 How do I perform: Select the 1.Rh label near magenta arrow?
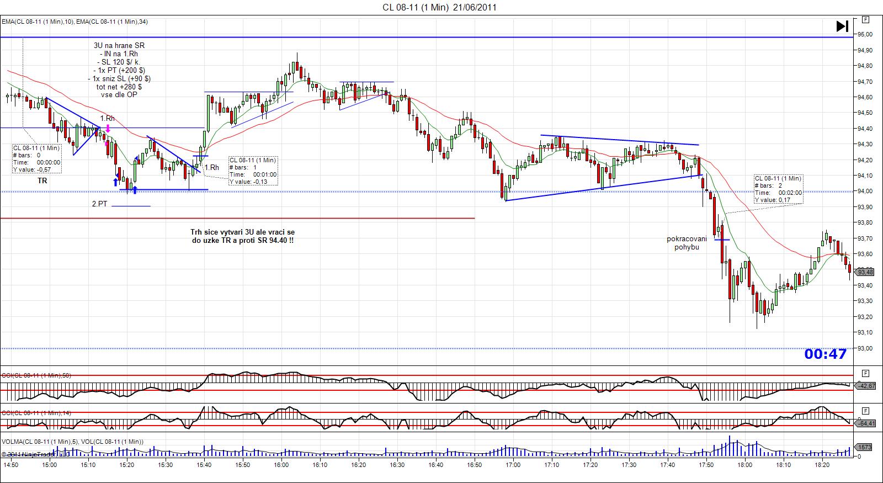pyautogui.click(x=108, y=118)
